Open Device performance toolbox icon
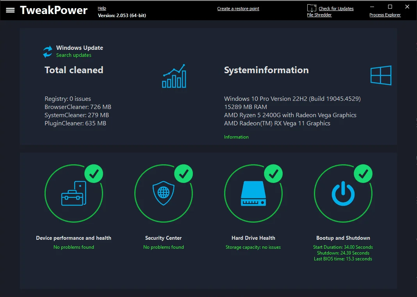 (74, 193)
